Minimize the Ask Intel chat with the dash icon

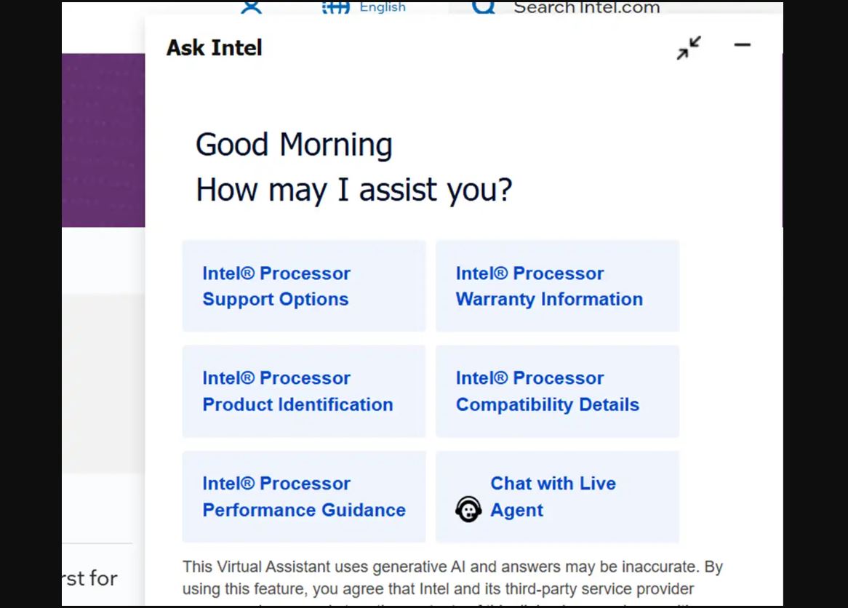pyautogui.click(x=743, y=46)
